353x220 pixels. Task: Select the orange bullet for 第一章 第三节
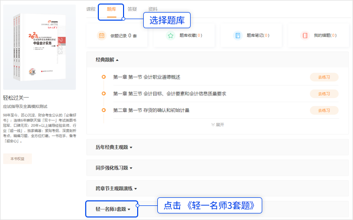(x=103, y=94)
